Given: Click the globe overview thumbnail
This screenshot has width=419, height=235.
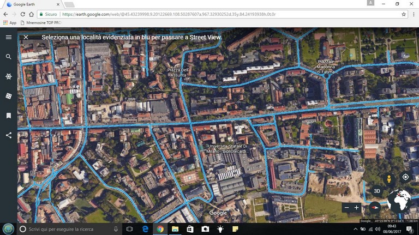Looking at the screenshot, I should pyautogui.click(x=399, y=201).
